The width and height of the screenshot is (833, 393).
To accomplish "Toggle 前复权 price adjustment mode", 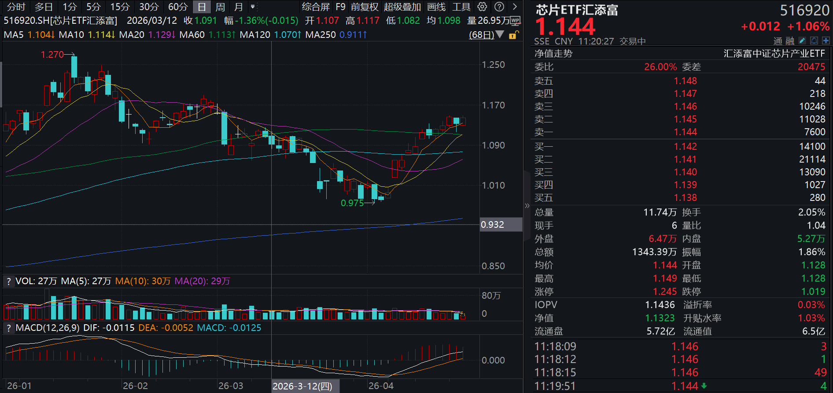I will (364, 7).
